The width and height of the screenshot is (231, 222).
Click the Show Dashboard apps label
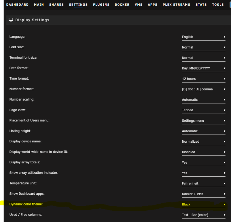coord(27,194)
